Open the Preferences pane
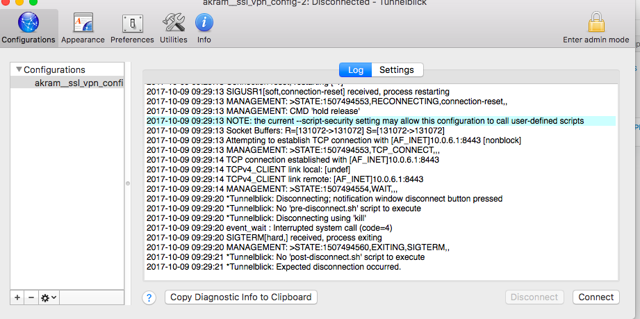 pyautogui.click(x=132, y=28)
